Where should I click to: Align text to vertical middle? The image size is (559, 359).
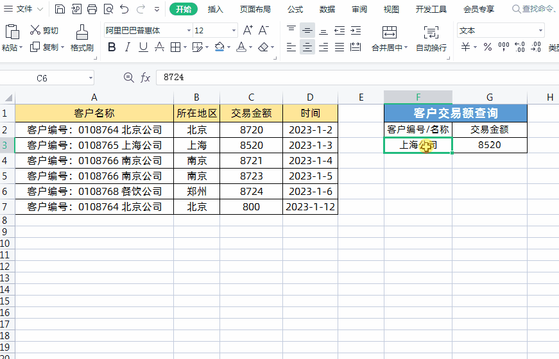click(307, 31)
